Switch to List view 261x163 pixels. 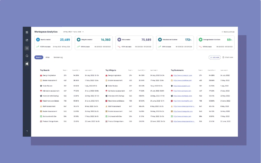click(215, 57)
